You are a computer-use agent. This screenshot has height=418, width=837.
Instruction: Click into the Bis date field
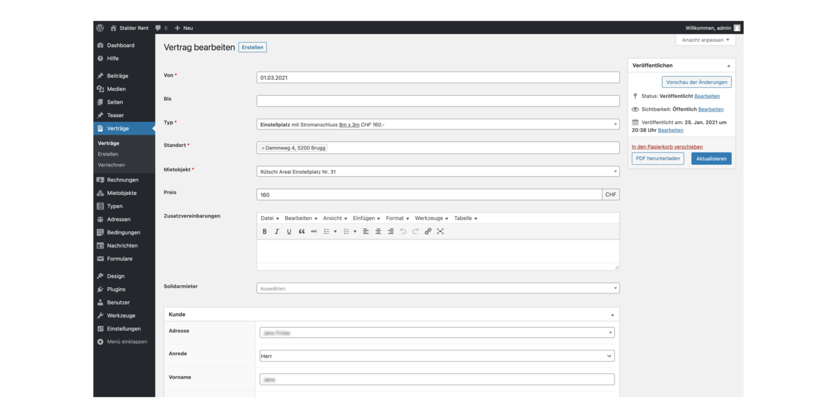(438, 101)
